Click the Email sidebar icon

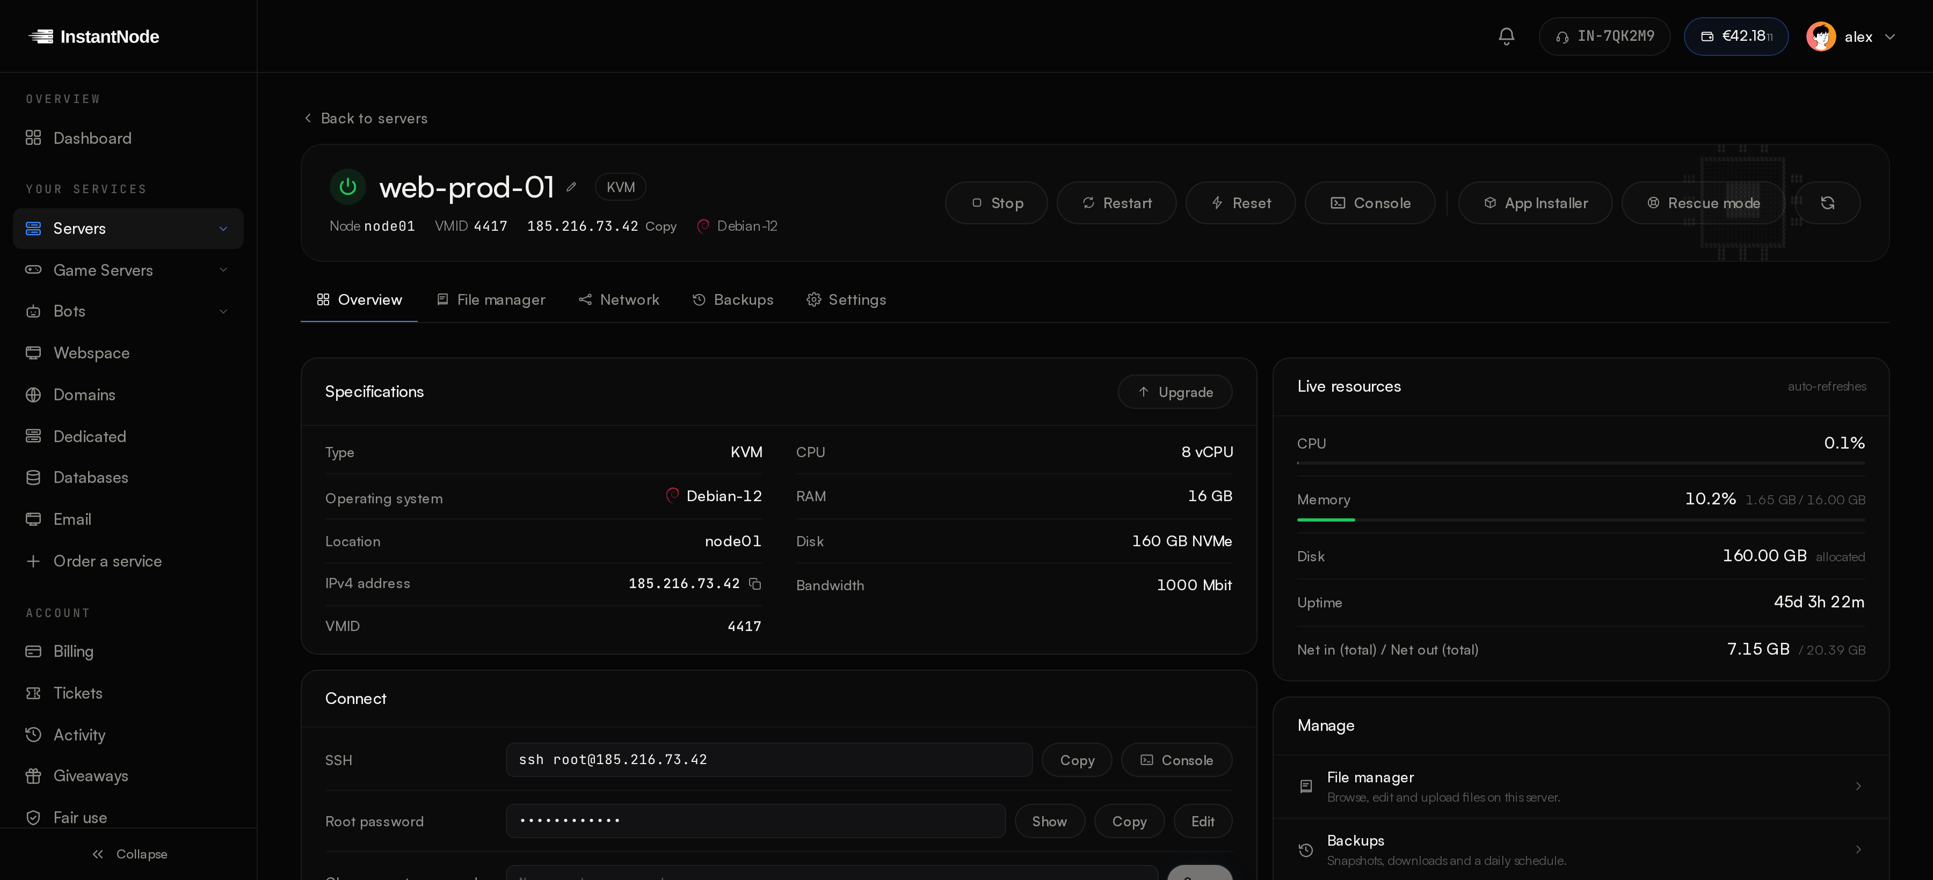33,519
